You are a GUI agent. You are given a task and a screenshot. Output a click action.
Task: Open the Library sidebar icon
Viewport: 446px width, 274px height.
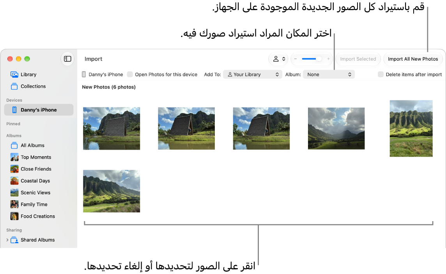tap(14, 74)
